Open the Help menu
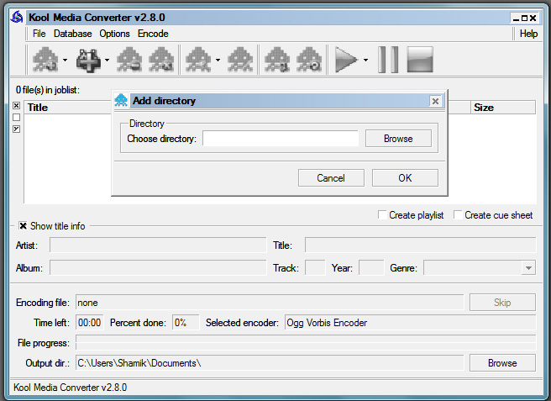Viewport: 551px width, 401px height. (x=528, y=34)
